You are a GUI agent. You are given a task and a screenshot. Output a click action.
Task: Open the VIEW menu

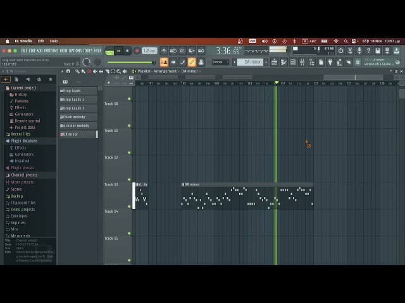tap(63, 50)
